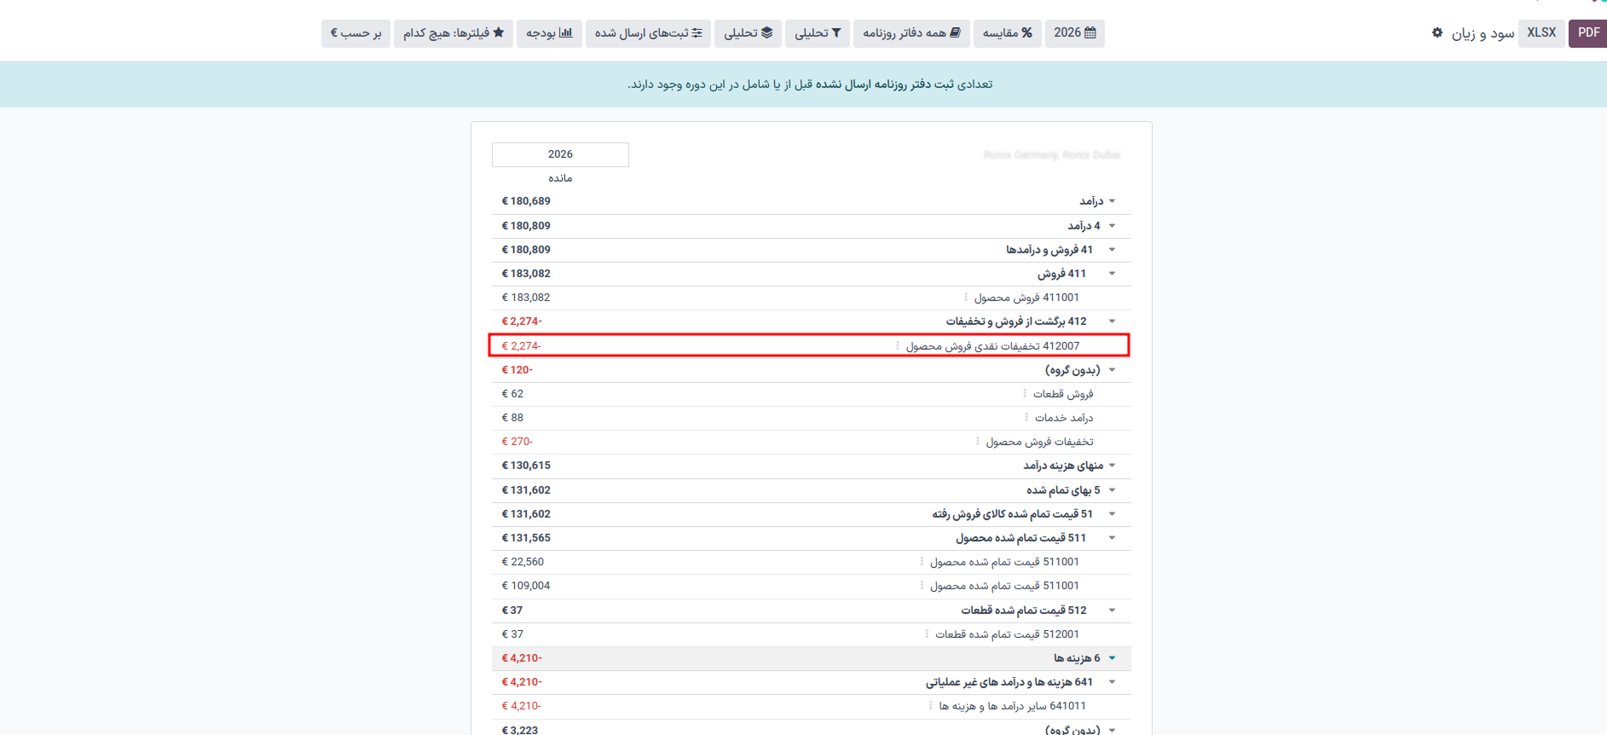The image size is (1607, 735).
Task: Export the report with PDF button
Action: click(1587, 32)
